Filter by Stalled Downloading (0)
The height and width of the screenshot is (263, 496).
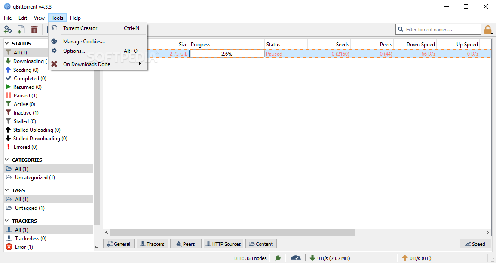point(49,138)
